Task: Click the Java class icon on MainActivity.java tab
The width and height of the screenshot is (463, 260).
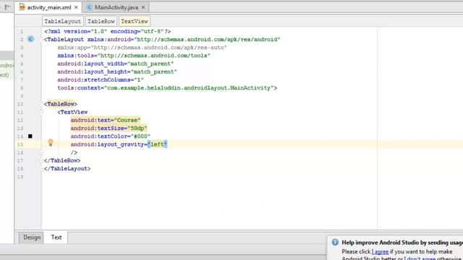Action: (x=89, y=7)
